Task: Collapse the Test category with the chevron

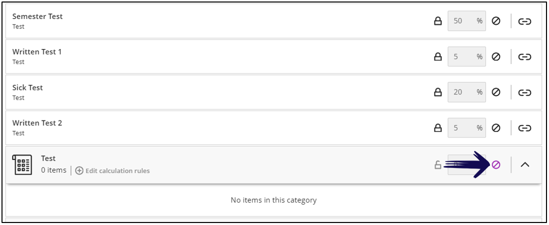Action: [524, 164]
